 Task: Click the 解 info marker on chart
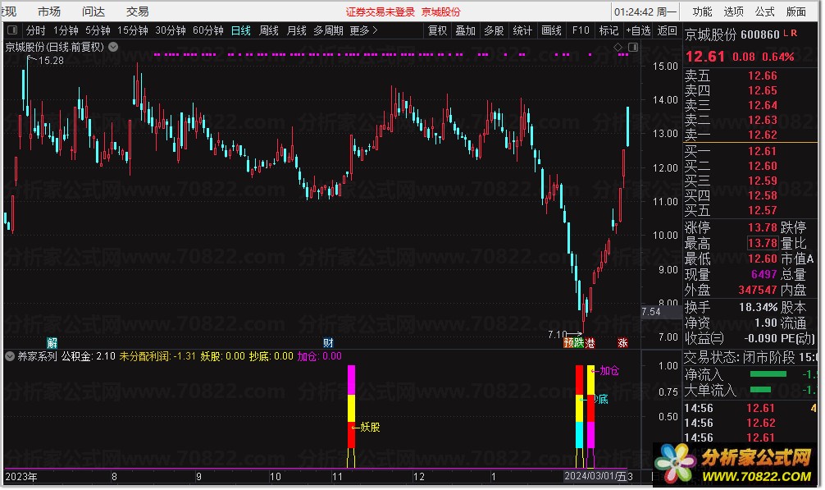click(x=52, y=343)
